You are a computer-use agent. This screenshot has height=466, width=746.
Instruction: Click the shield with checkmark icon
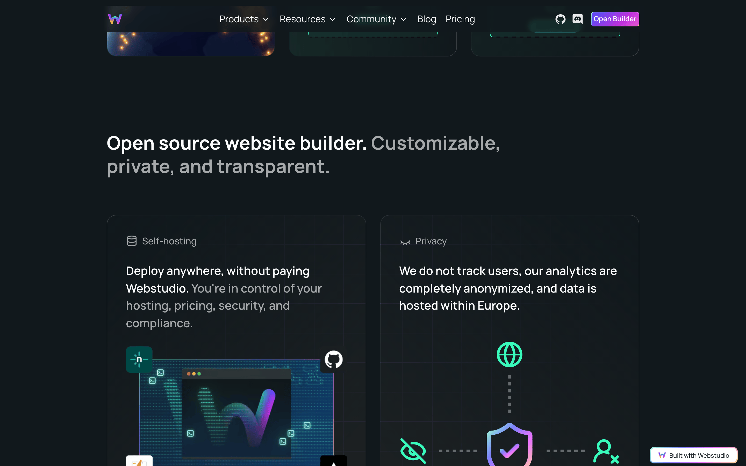pos(509,445)
